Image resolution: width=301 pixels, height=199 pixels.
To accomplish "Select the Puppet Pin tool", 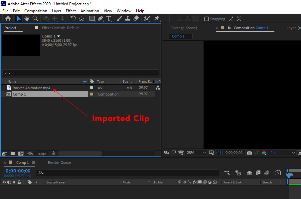I will pos(157,19).
